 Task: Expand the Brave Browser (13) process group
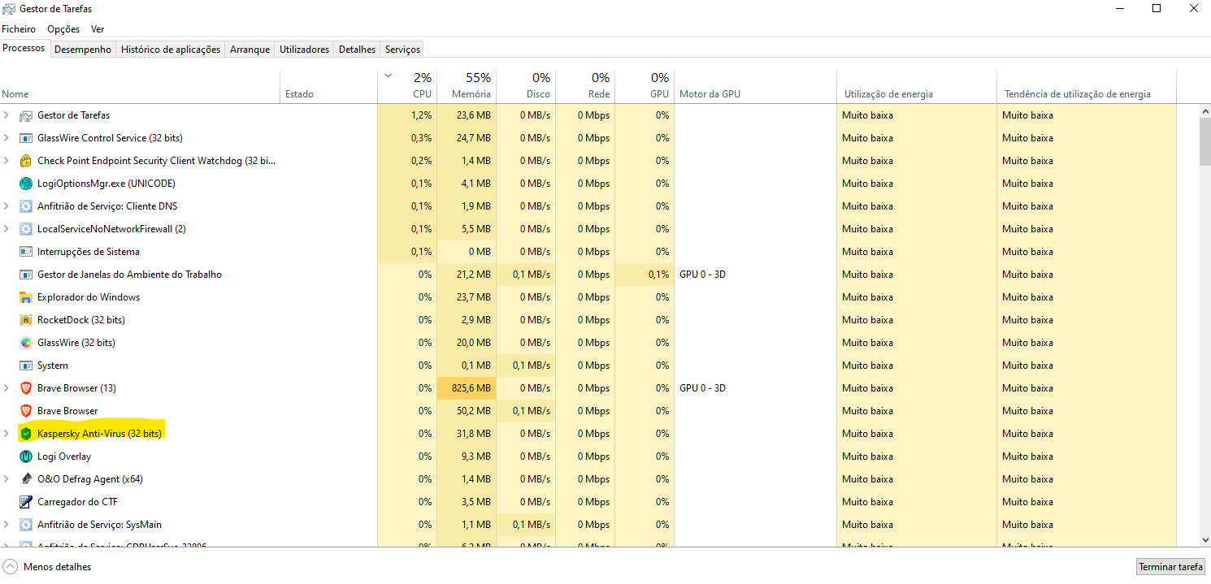7,388
